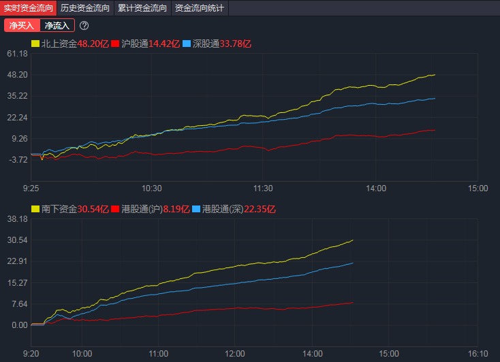Click the 南下资金 value 30.54亿

(x=93, y=209)
